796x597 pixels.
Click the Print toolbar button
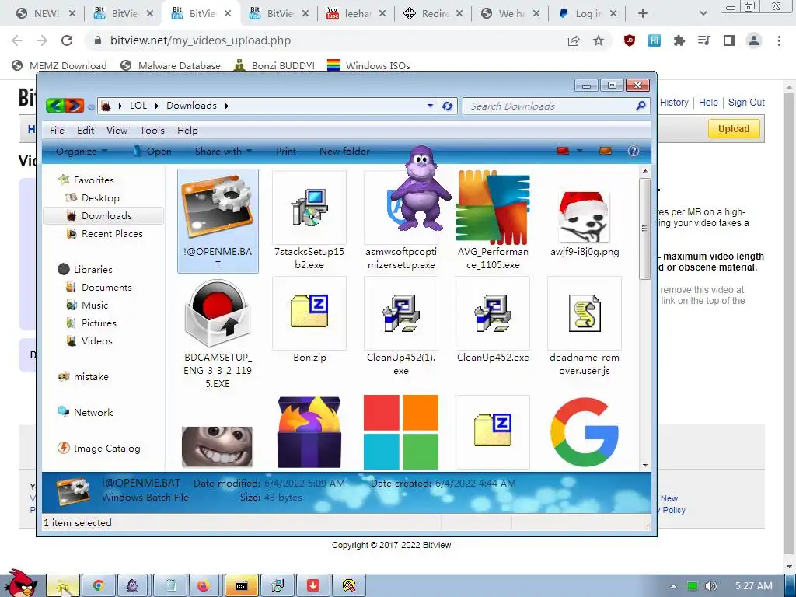286,152
